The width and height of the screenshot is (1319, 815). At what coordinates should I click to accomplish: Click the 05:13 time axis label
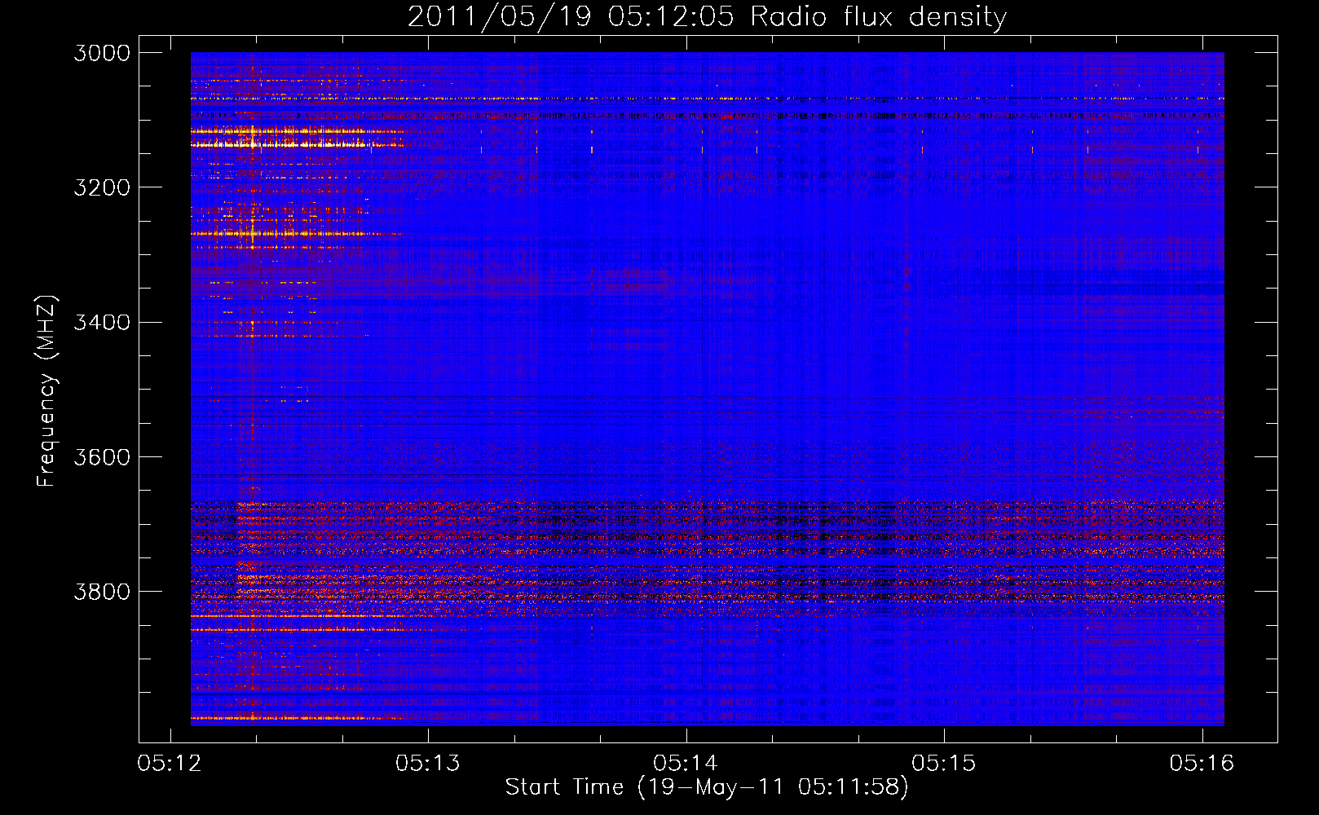428,764
